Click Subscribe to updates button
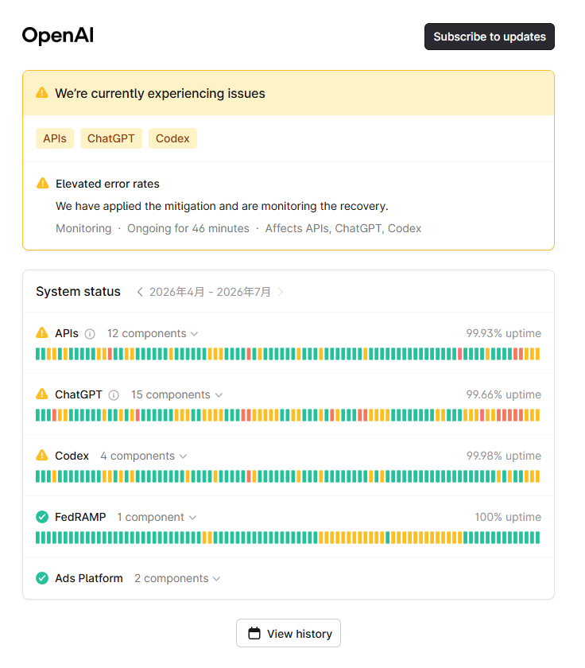585x668 pixels. point(489,37)
